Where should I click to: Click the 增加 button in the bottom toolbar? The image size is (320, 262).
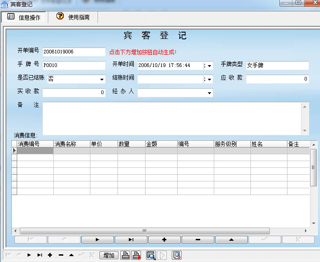(x=109, y=255)
